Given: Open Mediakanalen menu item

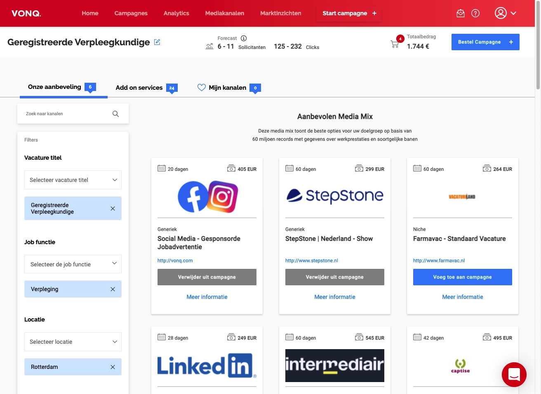Looking at the screenshot, I should 225,13.
